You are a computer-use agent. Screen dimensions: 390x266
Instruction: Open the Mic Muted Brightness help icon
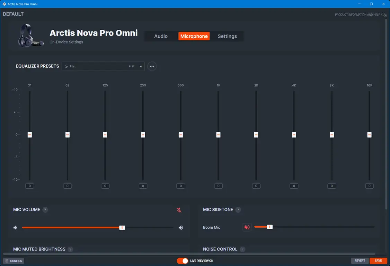pos(70,249)
